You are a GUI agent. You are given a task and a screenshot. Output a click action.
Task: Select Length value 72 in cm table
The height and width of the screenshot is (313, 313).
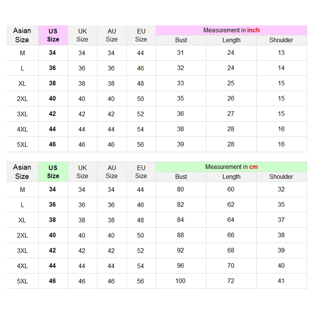(231, 281)
